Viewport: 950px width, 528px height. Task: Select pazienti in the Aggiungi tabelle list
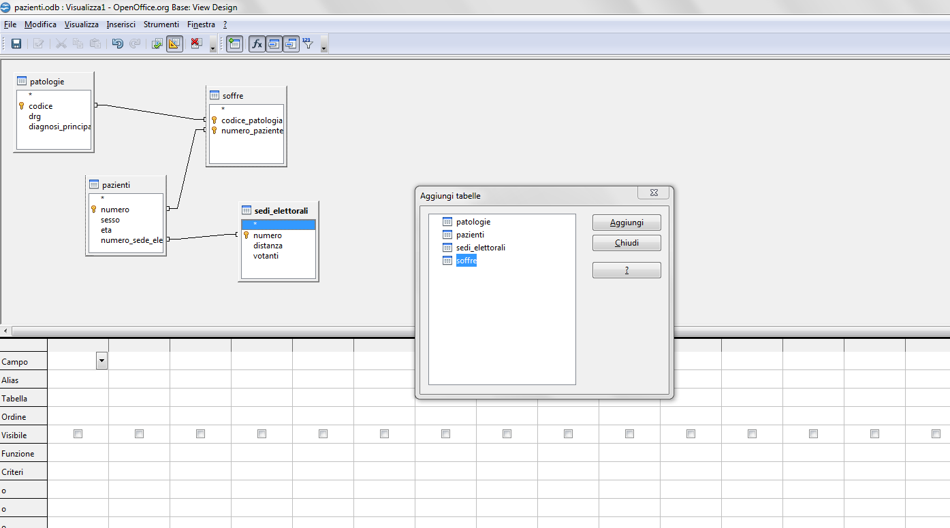pos(470,235)
